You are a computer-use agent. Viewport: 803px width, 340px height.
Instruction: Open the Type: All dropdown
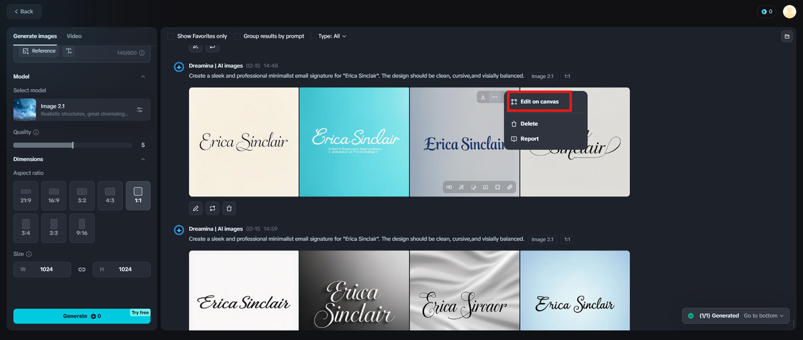pos(332,36)
